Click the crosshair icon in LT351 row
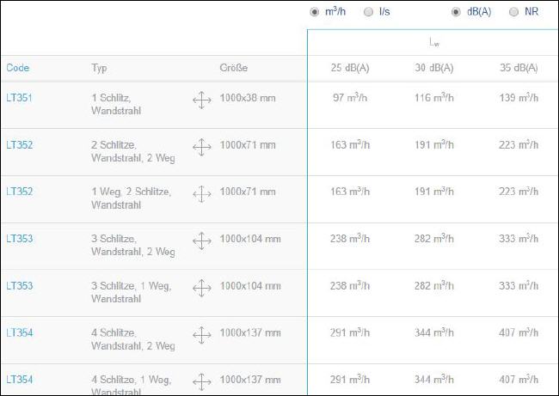 point(202,100)
